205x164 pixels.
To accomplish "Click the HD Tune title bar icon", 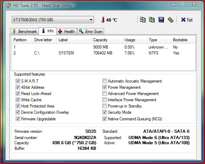I will coord(8,6).
